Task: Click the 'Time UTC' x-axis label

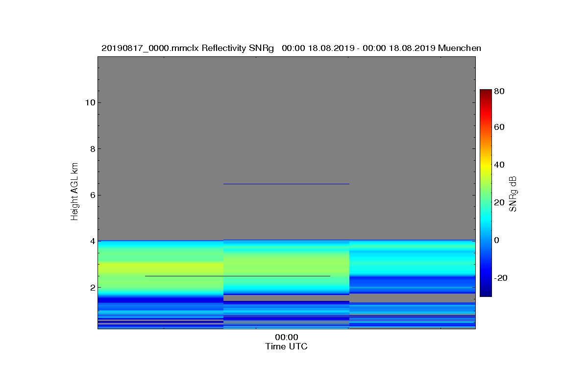Action: tap(287, 346)
